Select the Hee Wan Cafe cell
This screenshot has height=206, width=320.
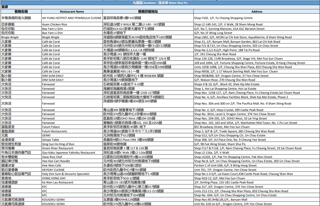72,165
